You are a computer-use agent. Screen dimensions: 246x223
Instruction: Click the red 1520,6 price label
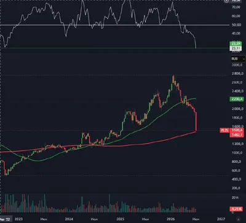(237, 130)
